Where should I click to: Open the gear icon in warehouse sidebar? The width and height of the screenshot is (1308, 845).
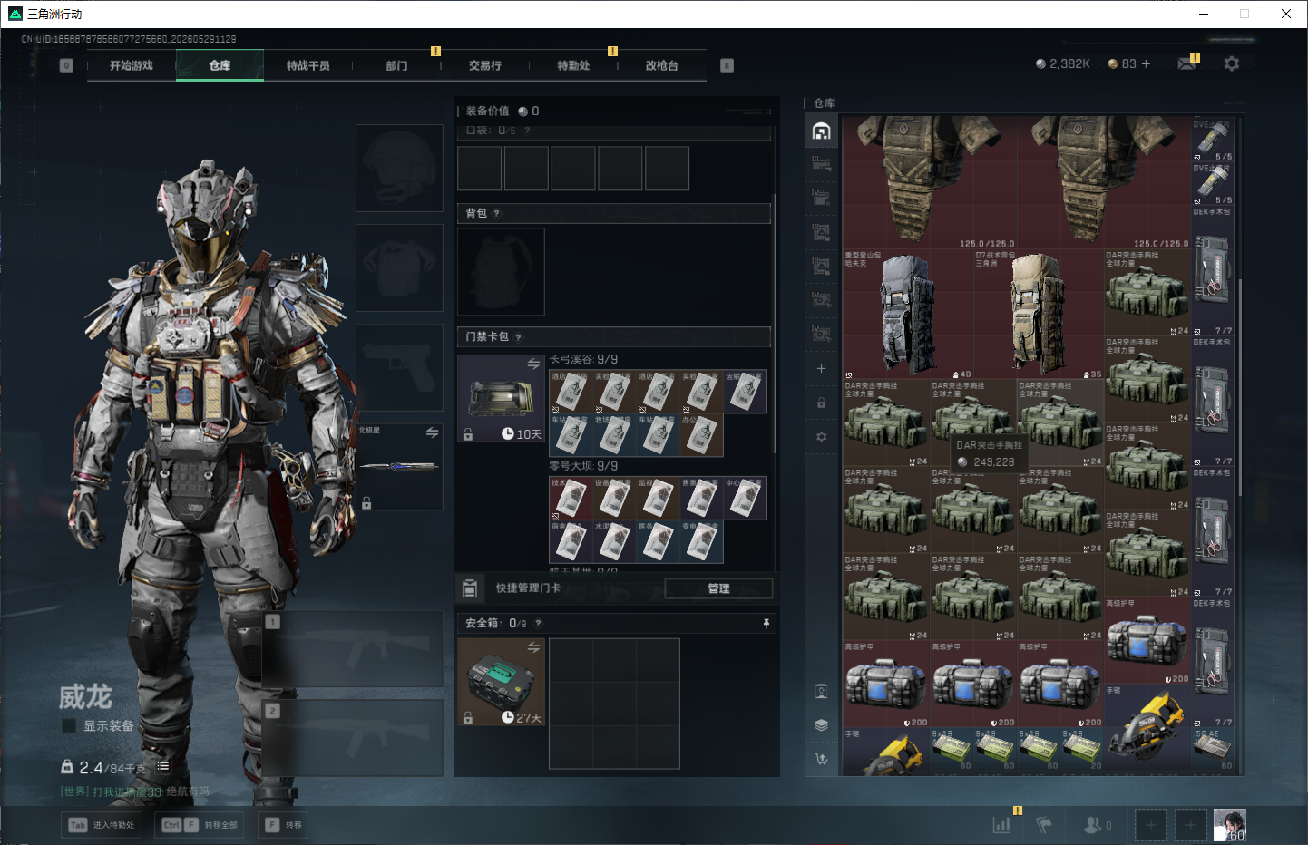821,437
